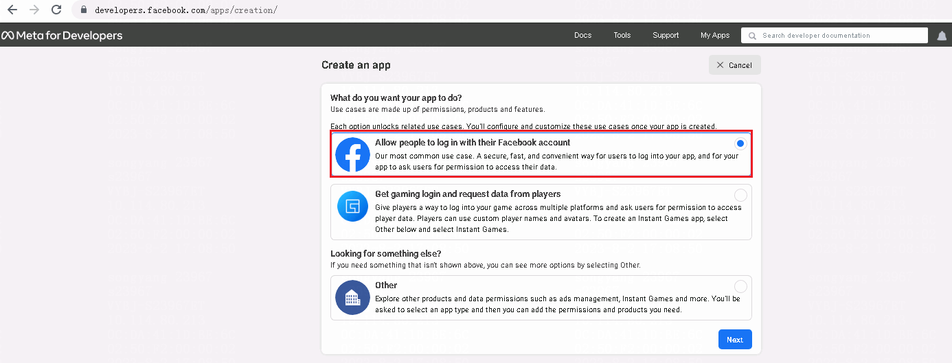Open the Tools menu

point(622,35)
